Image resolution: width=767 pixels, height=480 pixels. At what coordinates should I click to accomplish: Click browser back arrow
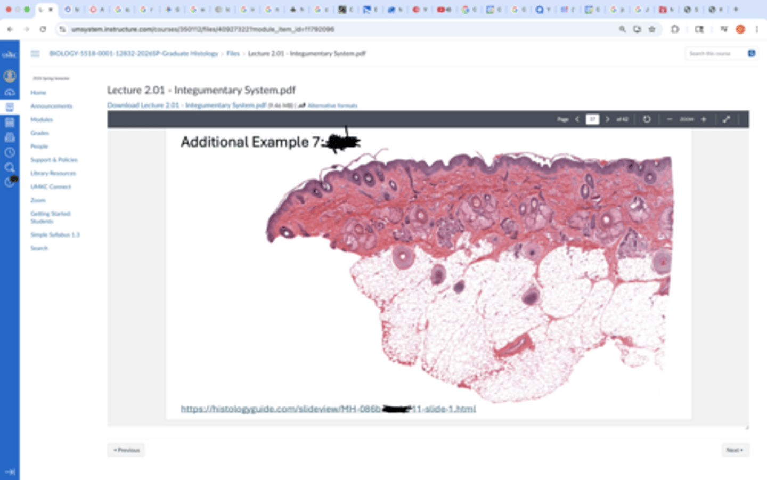[x=10, y=29]
